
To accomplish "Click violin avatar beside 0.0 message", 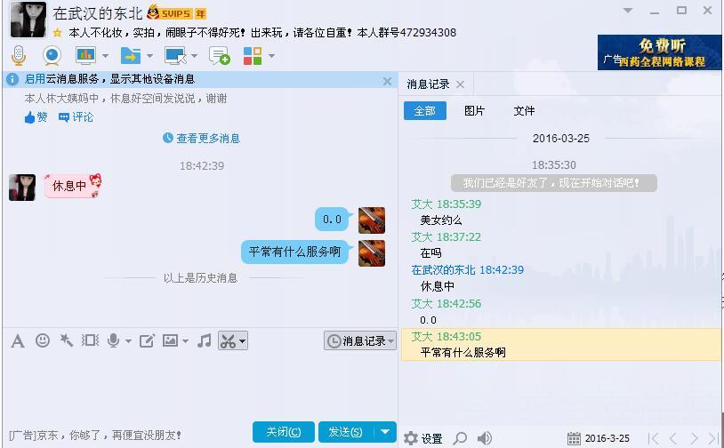I will tap(372, 220).
